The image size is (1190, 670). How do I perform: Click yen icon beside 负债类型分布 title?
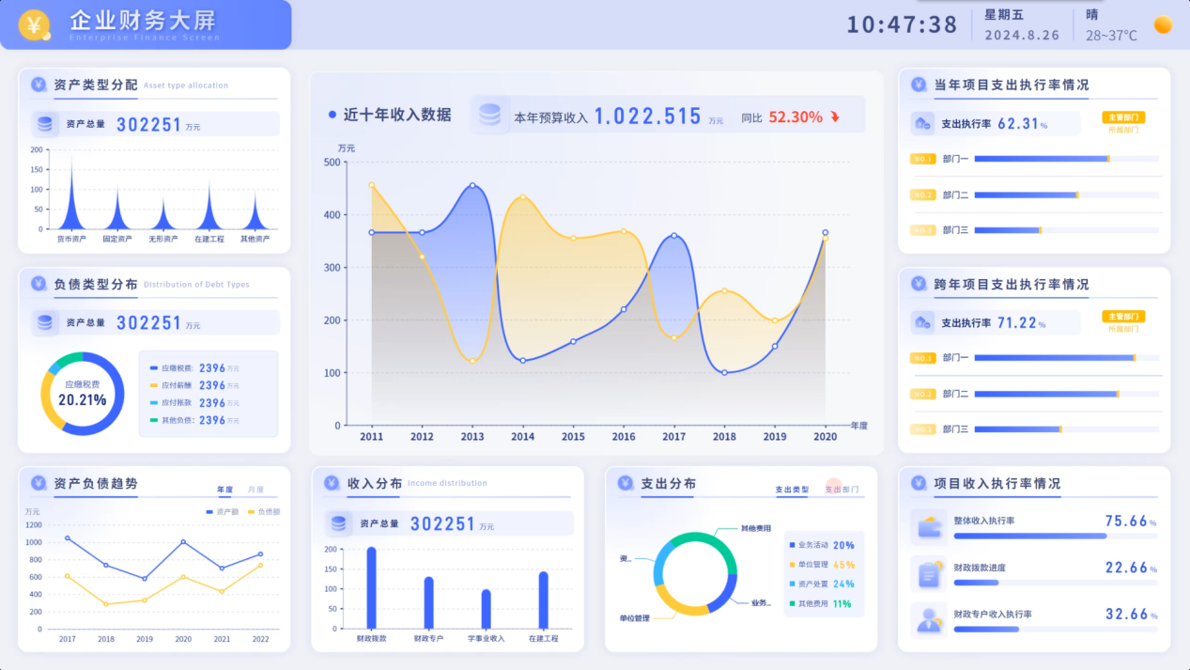click(x=39, y=284)
